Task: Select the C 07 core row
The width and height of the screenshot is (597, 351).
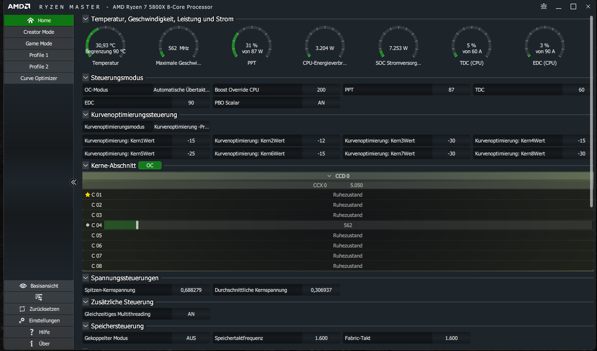Action: (338, 256)
